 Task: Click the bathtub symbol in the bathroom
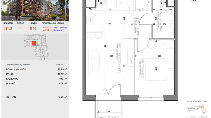(x=164, y=33)
